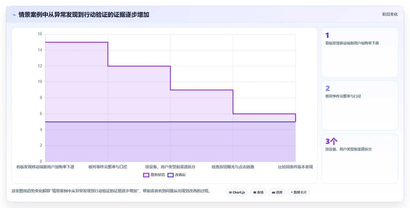Click the 原有状态 legend color box

tap(146, 175)
